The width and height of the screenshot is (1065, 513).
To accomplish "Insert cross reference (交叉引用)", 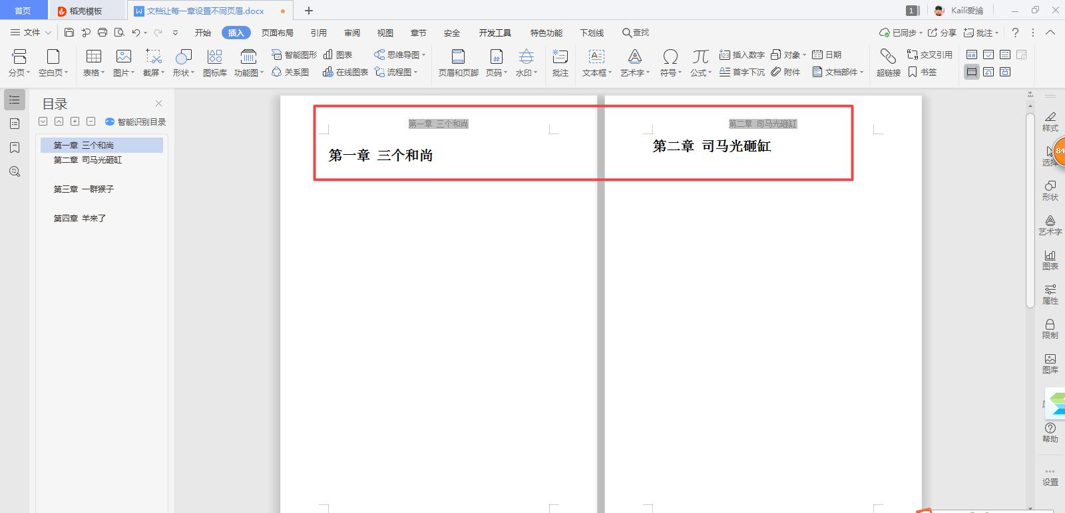I will click(x=930, y=54).
